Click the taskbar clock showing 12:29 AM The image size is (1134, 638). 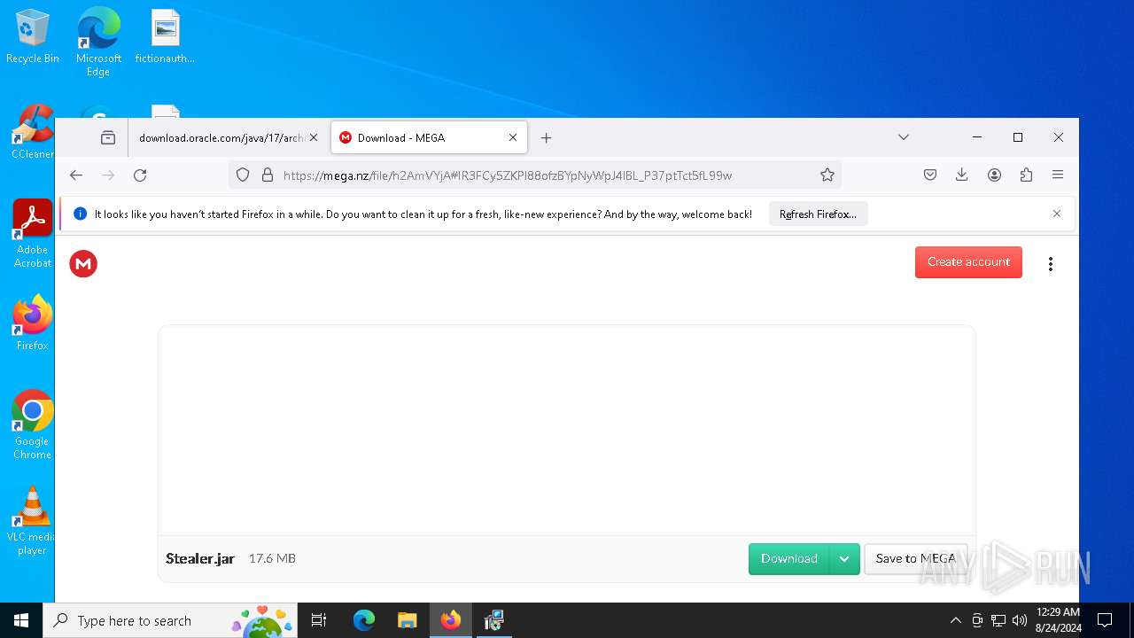1058,620
